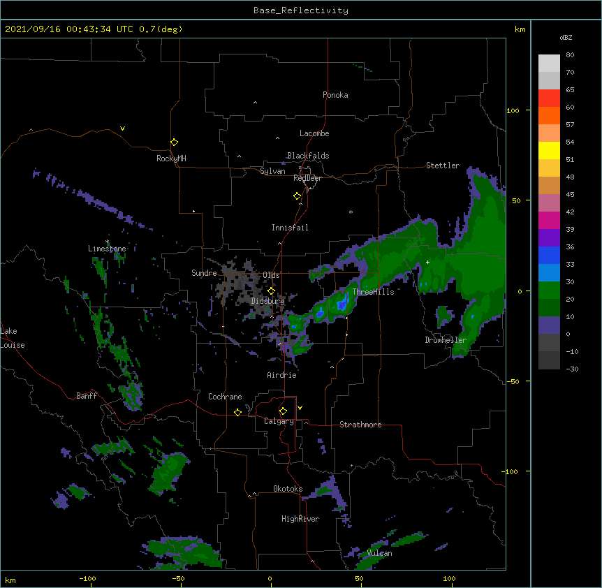The image size is (602, 588).
Task: Select yellow diamond marker above Calgary label
Action: [x=283, y=411]
